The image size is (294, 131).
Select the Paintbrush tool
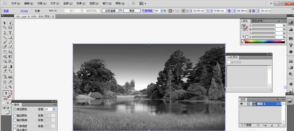coord(5,42)
